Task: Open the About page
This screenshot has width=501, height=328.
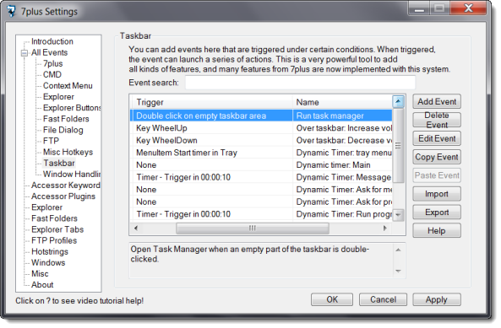Action: point(42,285)
